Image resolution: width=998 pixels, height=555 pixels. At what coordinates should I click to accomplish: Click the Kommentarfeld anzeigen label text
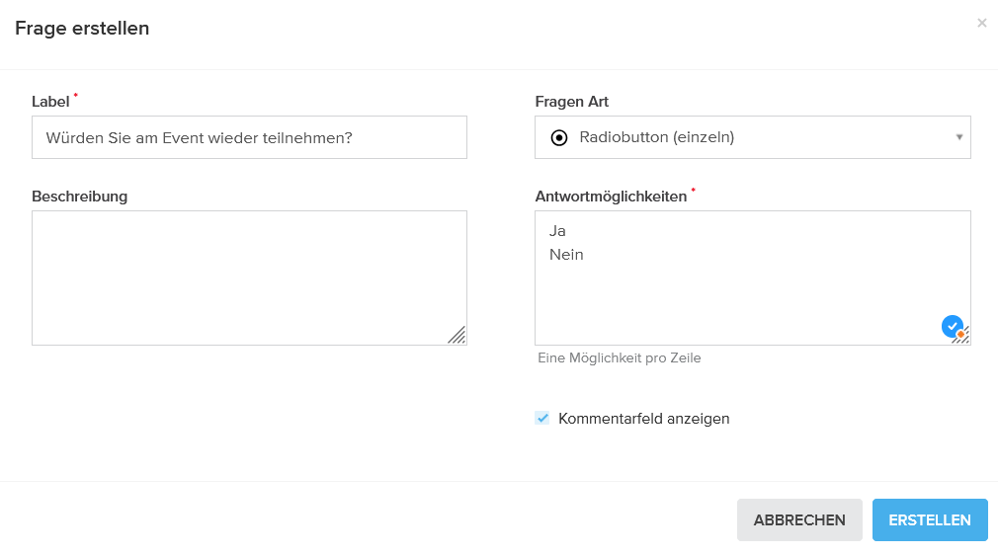point(643,419)
